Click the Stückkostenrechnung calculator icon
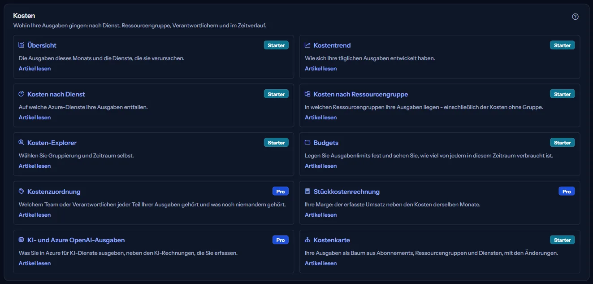Image resolution: width=593 pixels, height=284 pixels. [307, 191]
